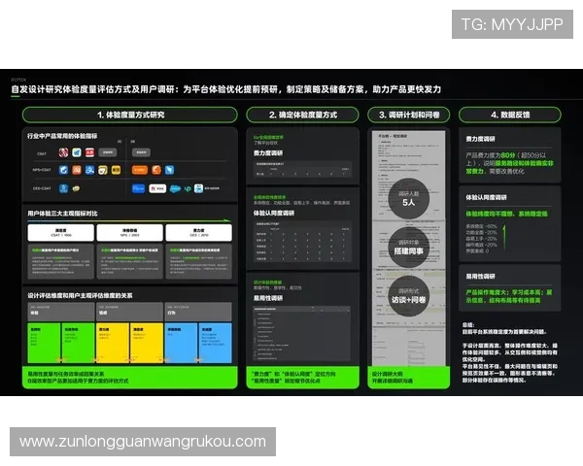
Task: Click the '设计评估维度和用户主观评估维度的关系' heading
Action: point(80,296)
